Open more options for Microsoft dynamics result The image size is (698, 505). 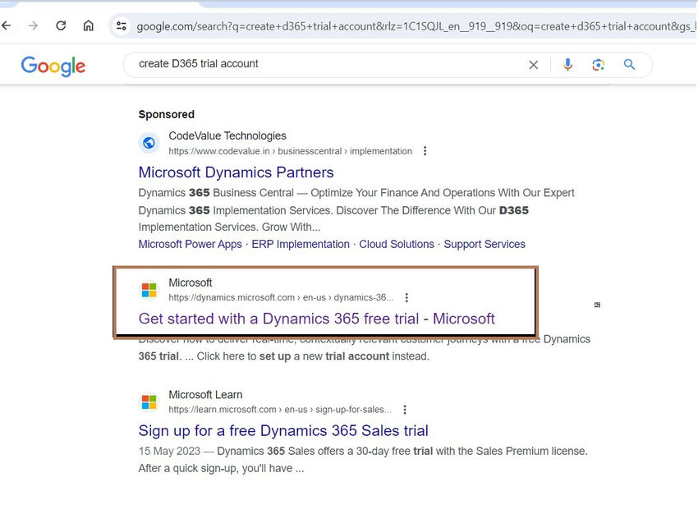[x=406, y=297]
